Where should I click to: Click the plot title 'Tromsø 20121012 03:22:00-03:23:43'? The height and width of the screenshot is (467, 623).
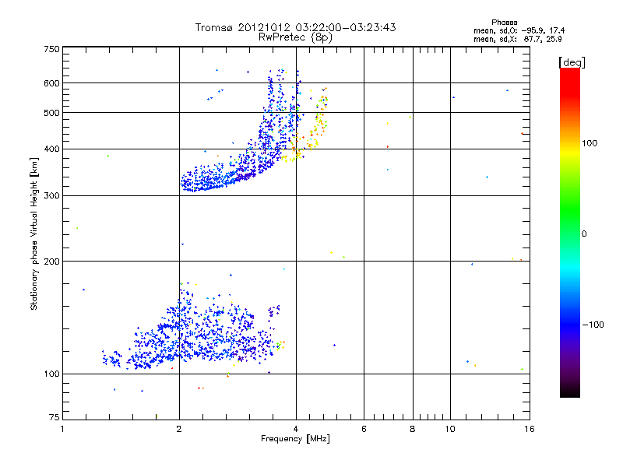coord(296,27)
